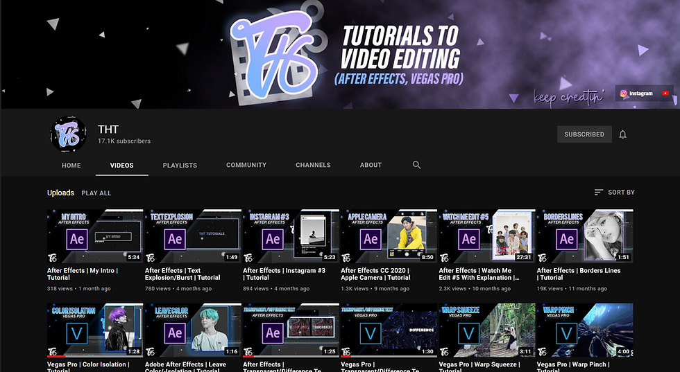Open the Instagram #3 video thumbnail
Image resolution: width=680 pixels, height=372 pixels.
coord(291,236)
